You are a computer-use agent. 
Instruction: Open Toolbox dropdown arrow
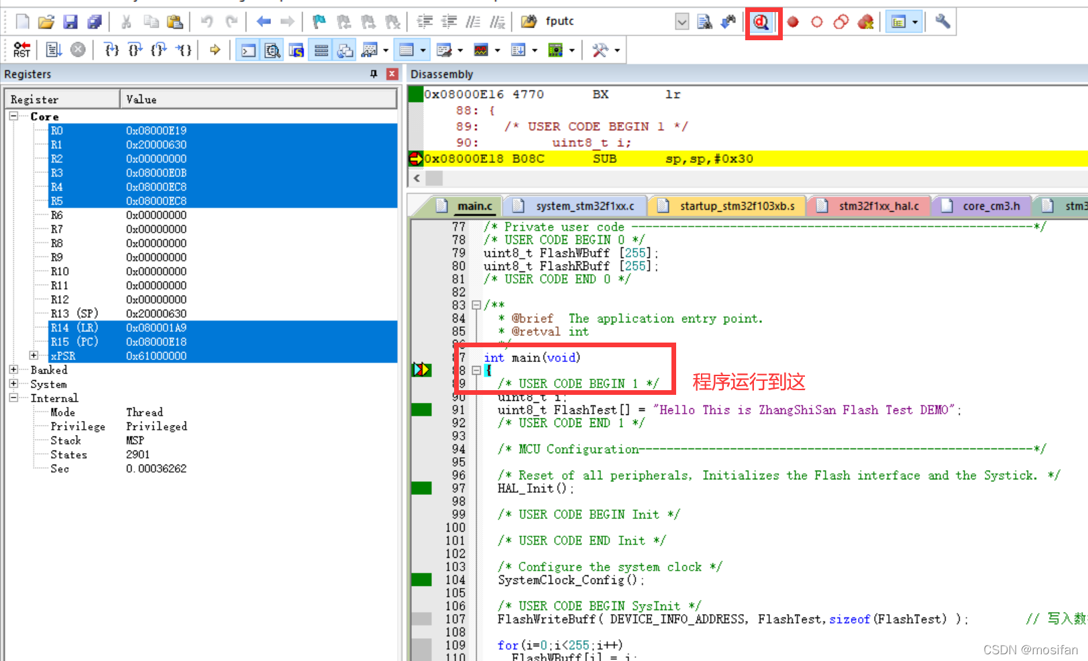coord(617,50)
